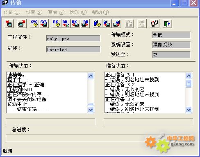
Task: Click the green door exit icon
Action: click(167, 24)
